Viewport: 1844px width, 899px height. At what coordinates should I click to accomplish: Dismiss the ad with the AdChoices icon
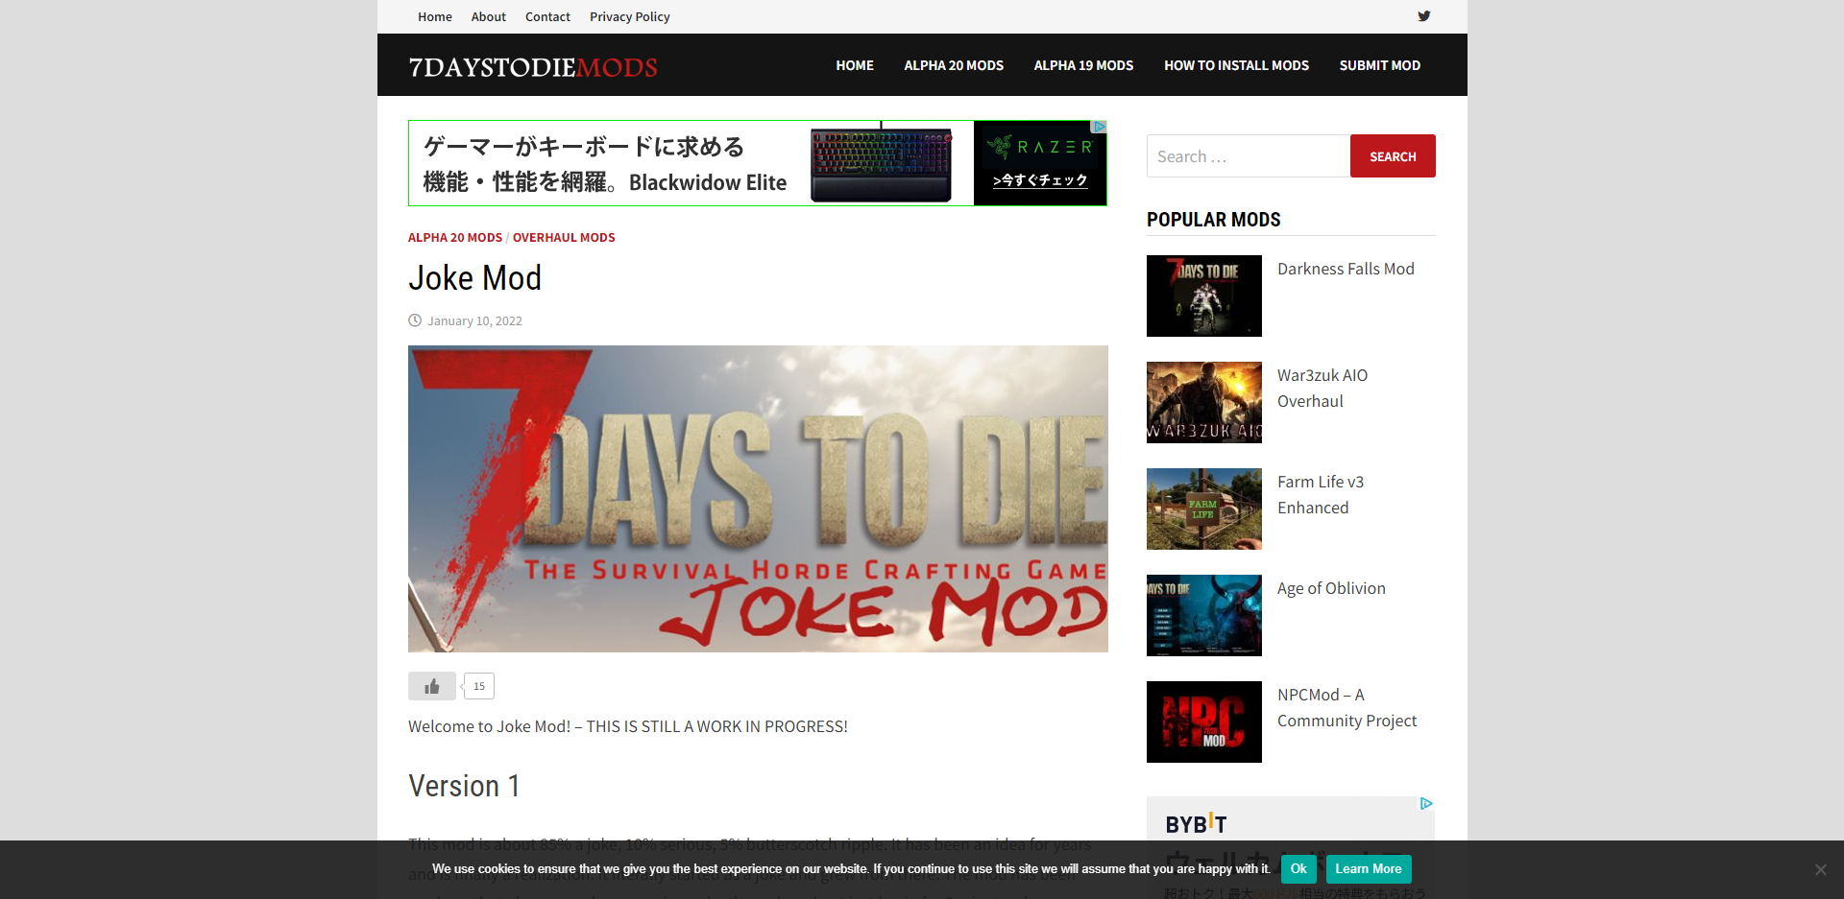pyautogui.click(x=1100, y=127)
